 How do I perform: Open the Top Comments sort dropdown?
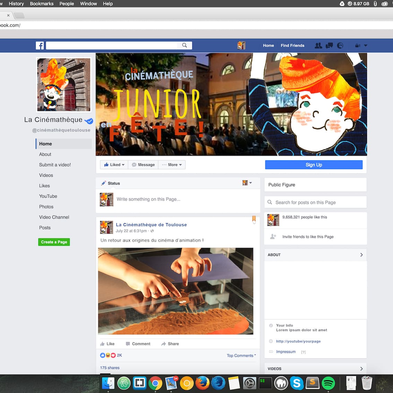241,356
